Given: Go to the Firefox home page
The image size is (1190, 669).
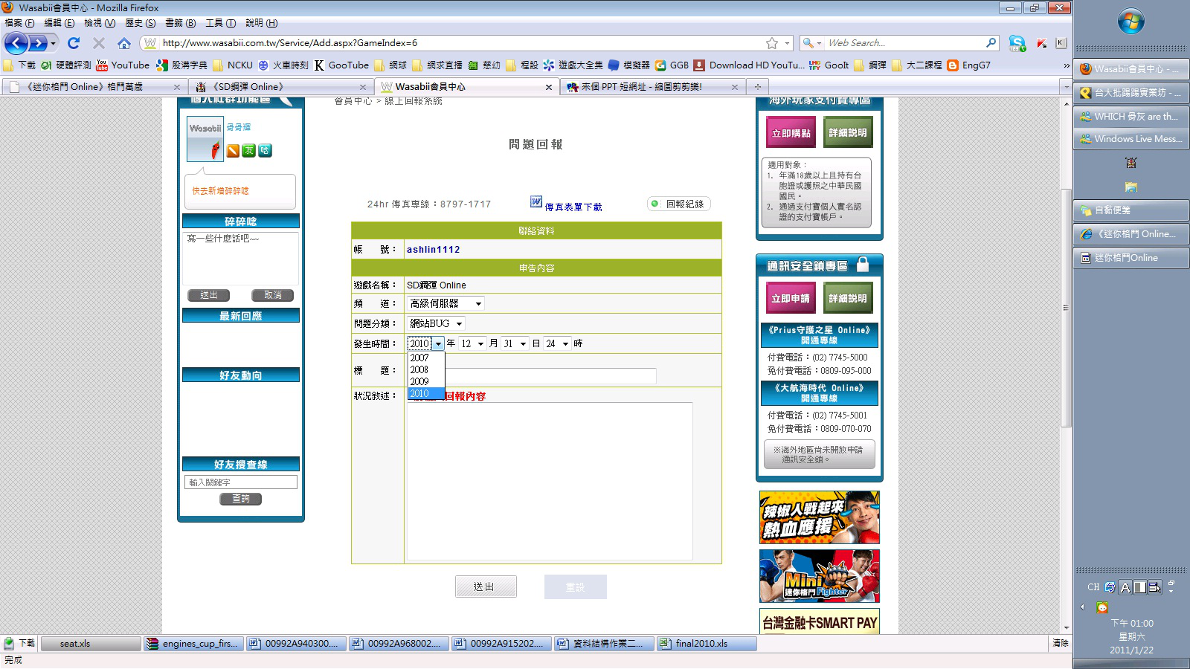Looking at the screenshot, I should pos(124,43).
